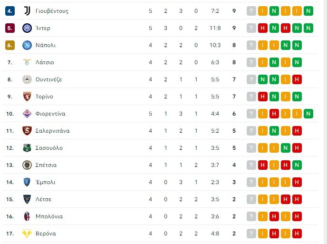Click the Torino bull crest icon
327x244 pixels.
pyautogui.click(x=27, y=97)
